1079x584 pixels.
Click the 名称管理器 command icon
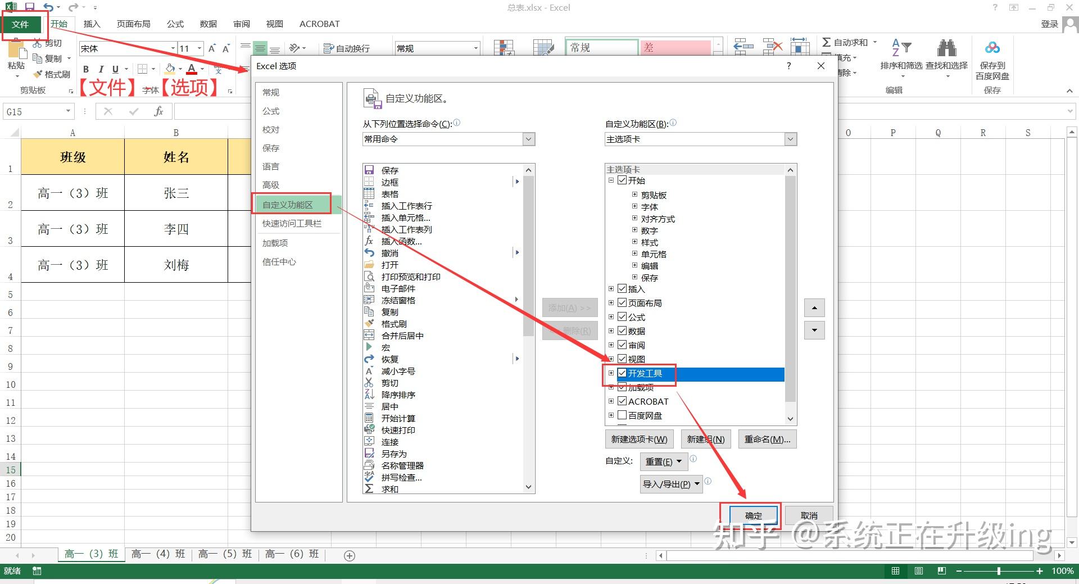click(x=369, y=465)
